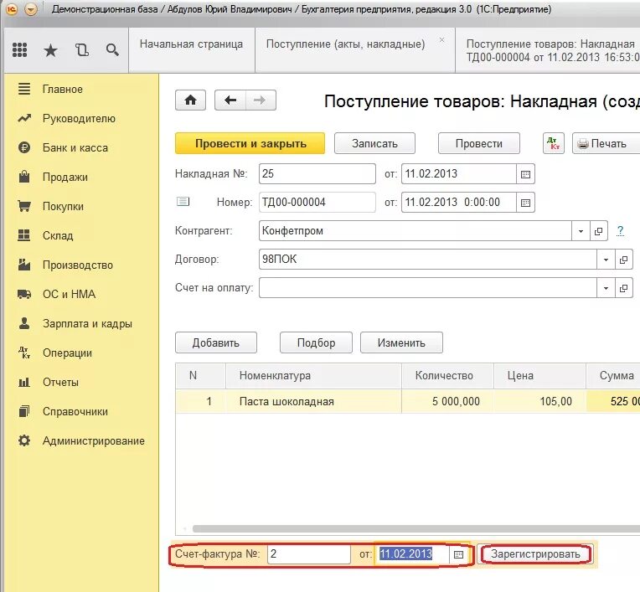Click Цена column header
The image size is (640, 592).
pyautogui.click(x=540, y=376)
